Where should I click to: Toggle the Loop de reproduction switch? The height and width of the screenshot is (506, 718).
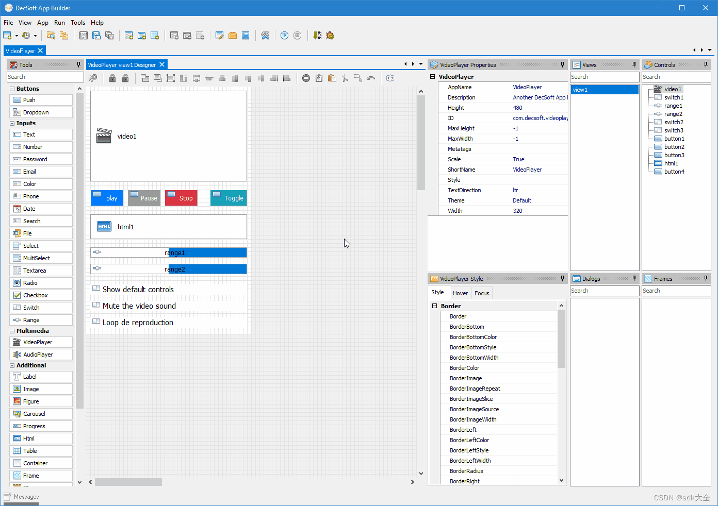coord(96,322)
